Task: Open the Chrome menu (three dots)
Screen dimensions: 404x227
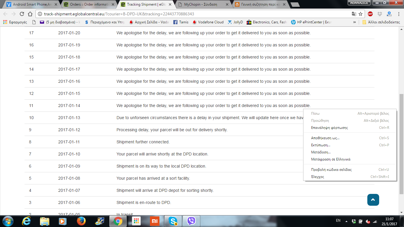Action: click(x=399, y=14)
